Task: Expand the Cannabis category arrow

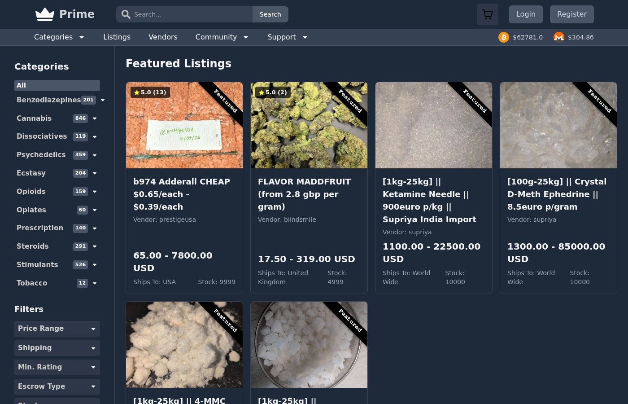Action: coord(95,119)
